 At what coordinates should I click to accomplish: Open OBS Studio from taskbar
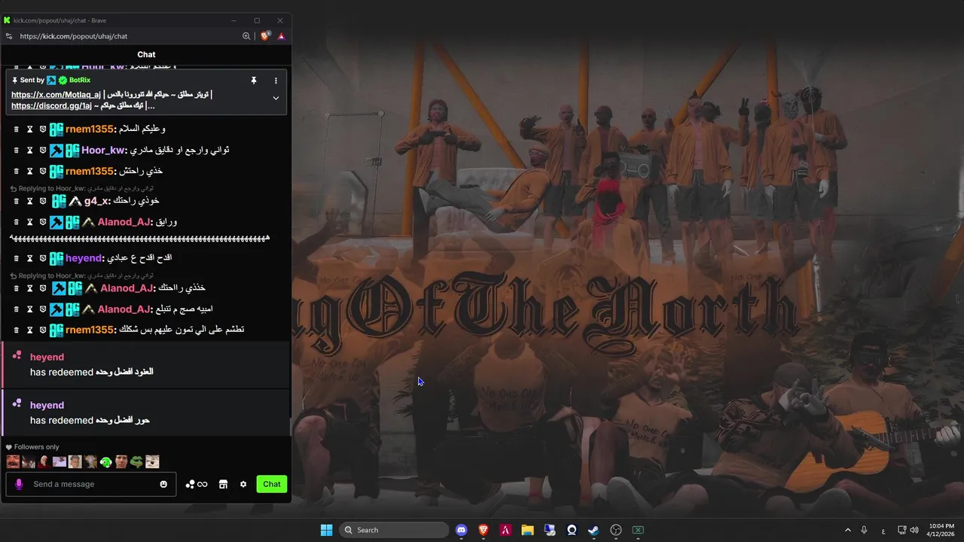click(616, 530)
